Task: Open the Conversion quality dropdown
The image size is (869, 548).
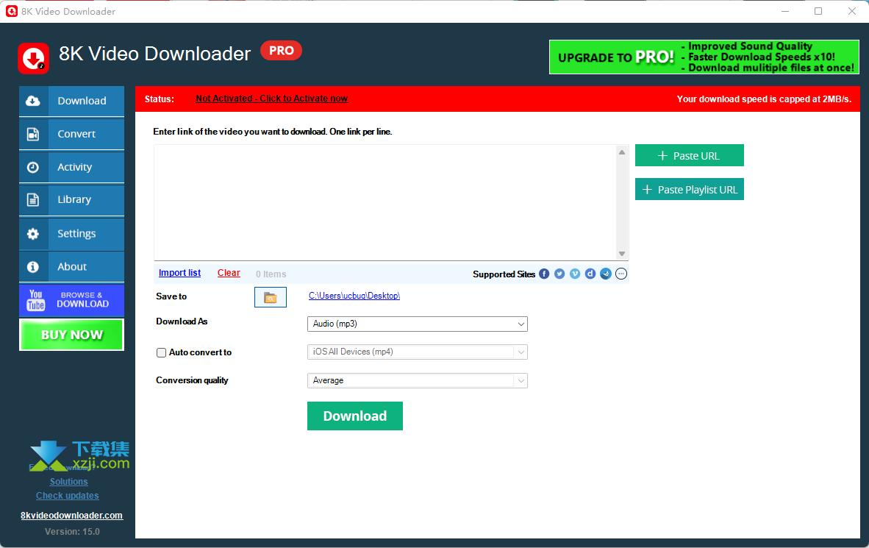Action: coord(418,380)
